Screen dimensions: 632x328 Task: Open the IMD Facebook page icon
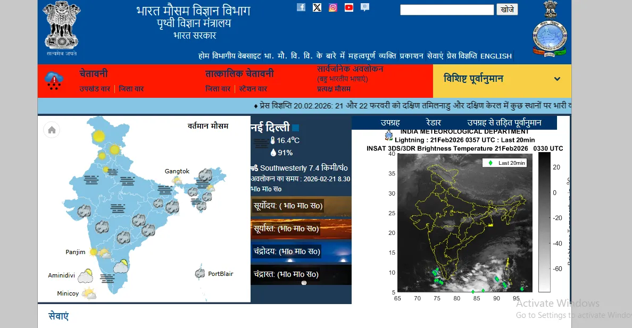[301, 7]
